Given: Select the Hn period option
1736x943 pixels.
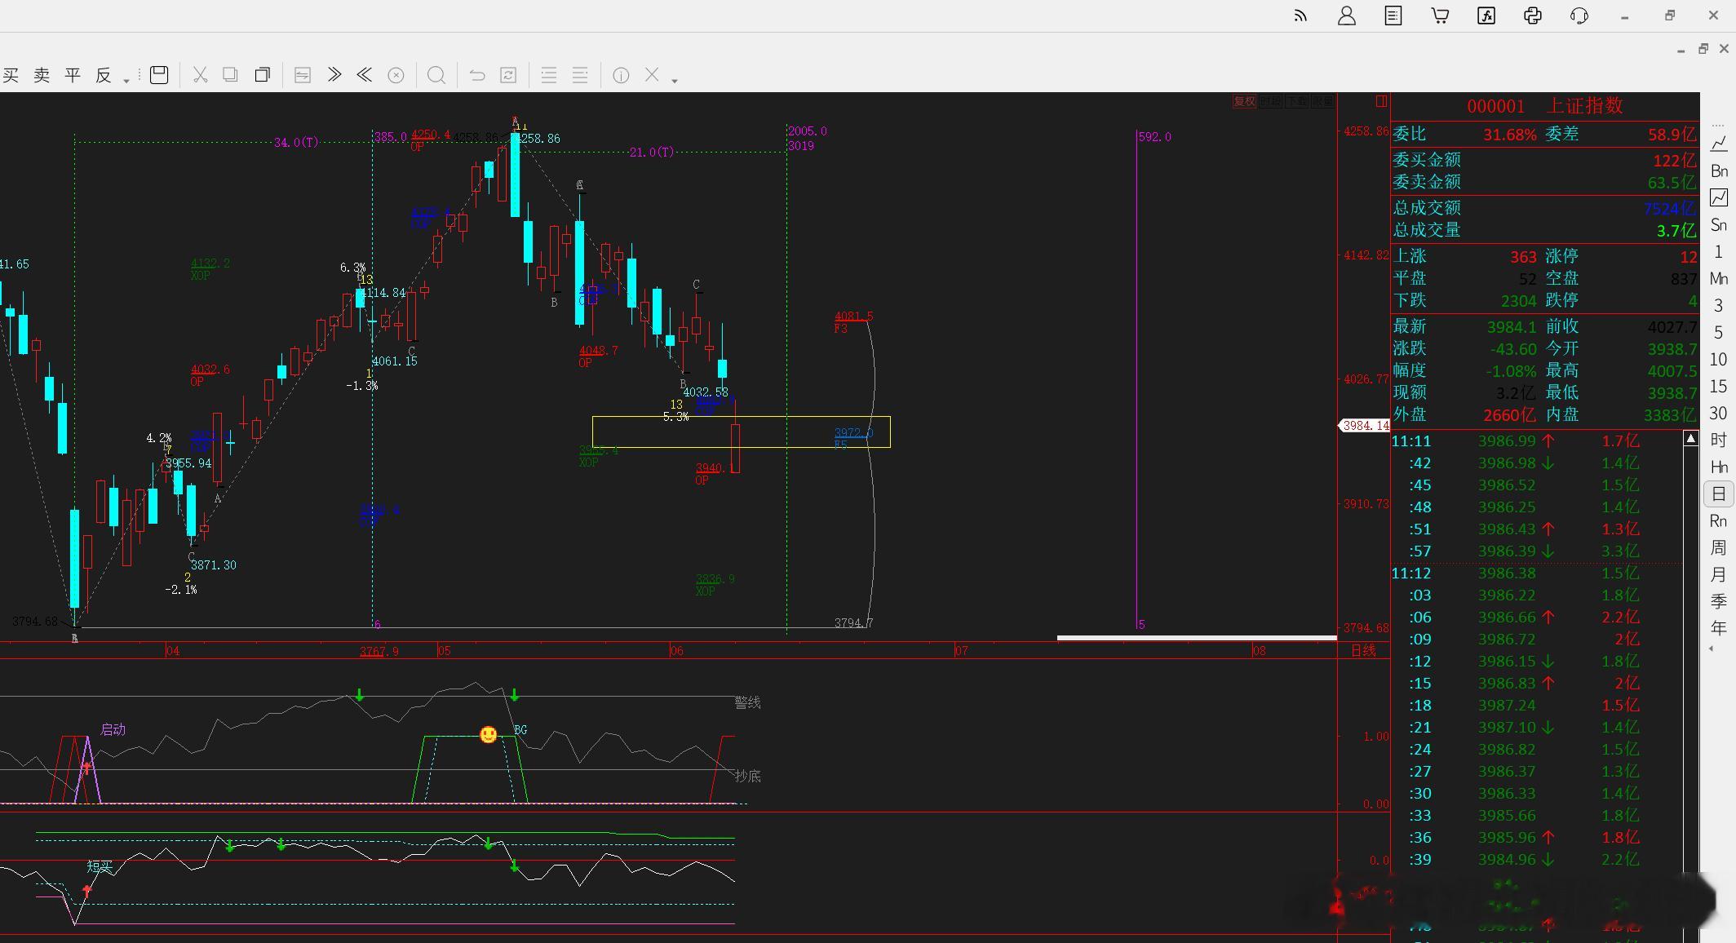Looking at the screenshot, I should pos(1719,467).
